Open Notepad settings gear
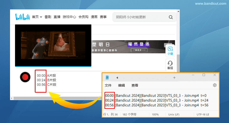Screen dimensions: 229x123 pyautogui.click(x=215, y=85)
